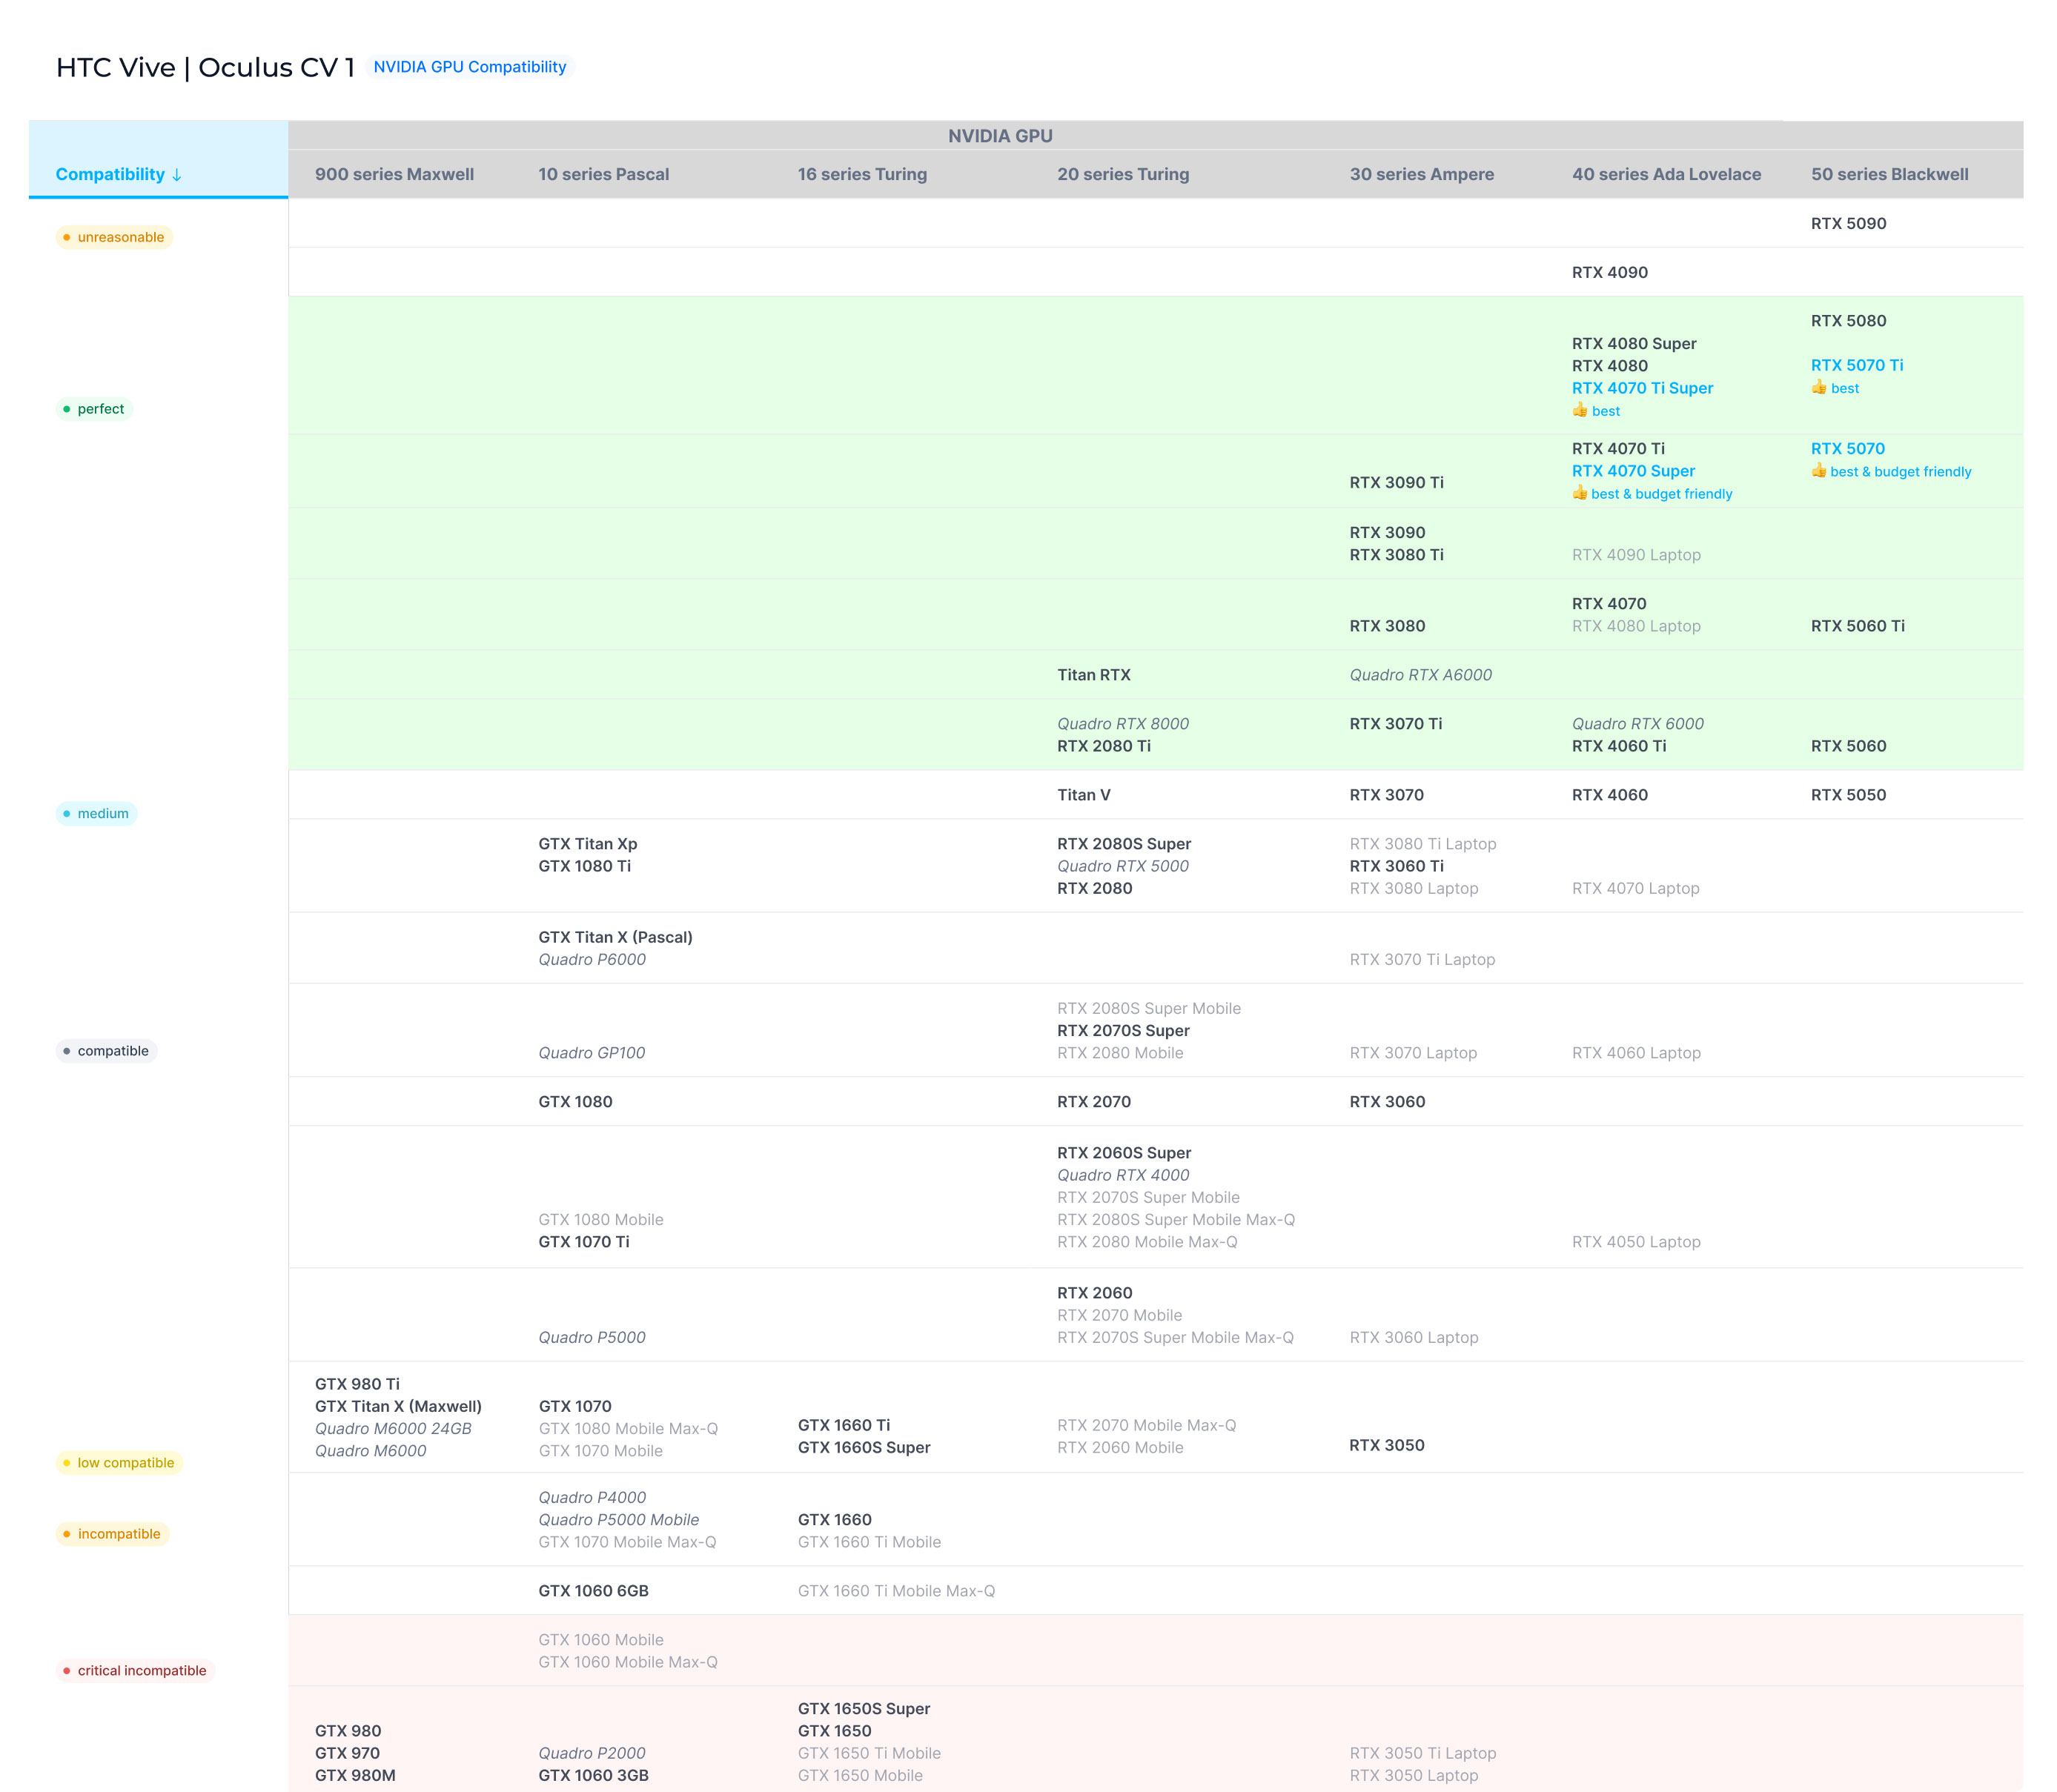Select the RTX 5050 entry

coord(1848,795)
